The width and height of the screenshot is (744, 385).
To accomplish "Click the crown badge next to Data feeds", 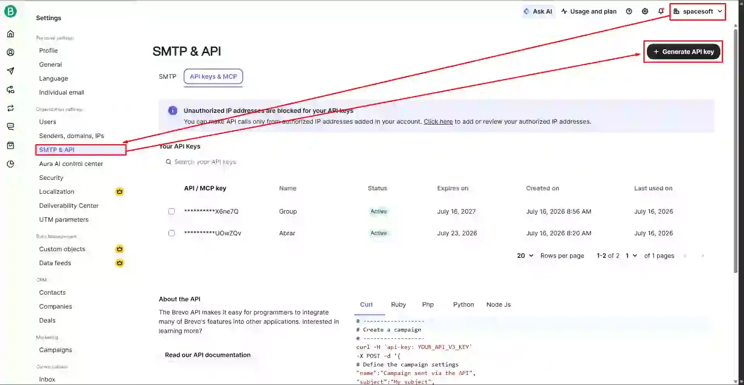I will point(120,263).
